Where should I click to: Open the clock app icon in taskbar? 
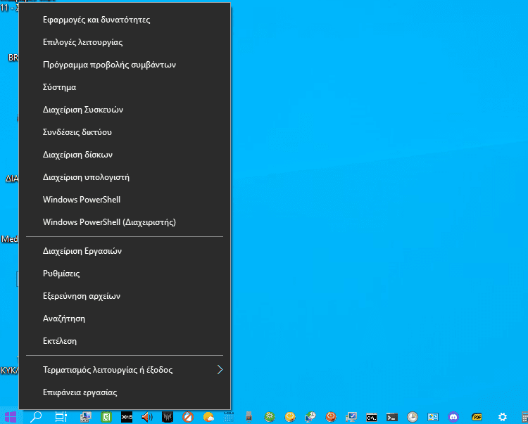point(413,416)
